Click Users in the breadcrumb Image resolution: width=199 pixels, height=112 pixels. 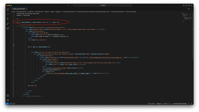click(x=13, y=12)
